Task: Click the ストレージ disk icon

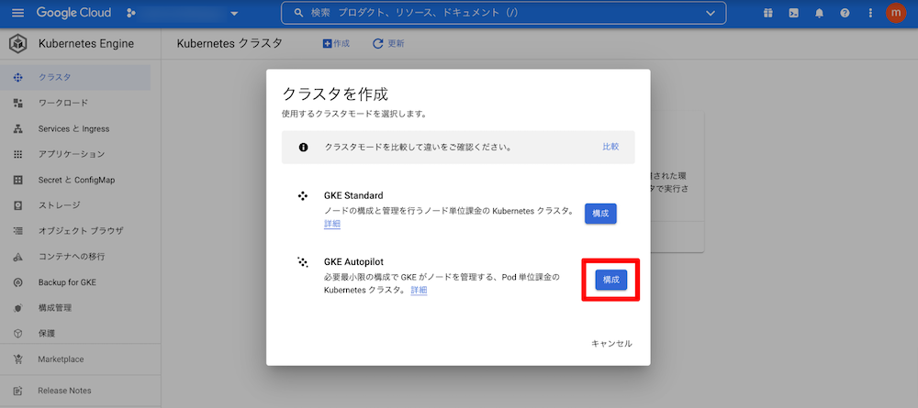Action: coord(17,205)
